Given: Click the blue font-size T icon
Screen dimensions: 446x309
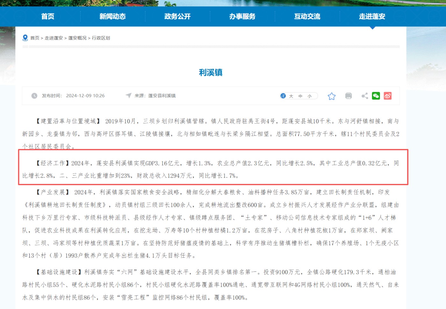Looking at the screenshot, I should tap(283, 96).
